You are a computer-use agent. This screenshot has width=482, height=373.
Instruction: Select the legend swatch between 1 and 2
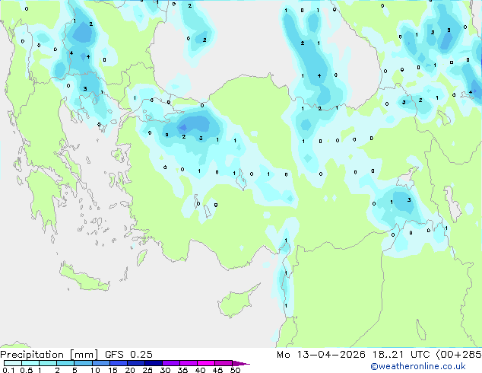tap(48, 363)
